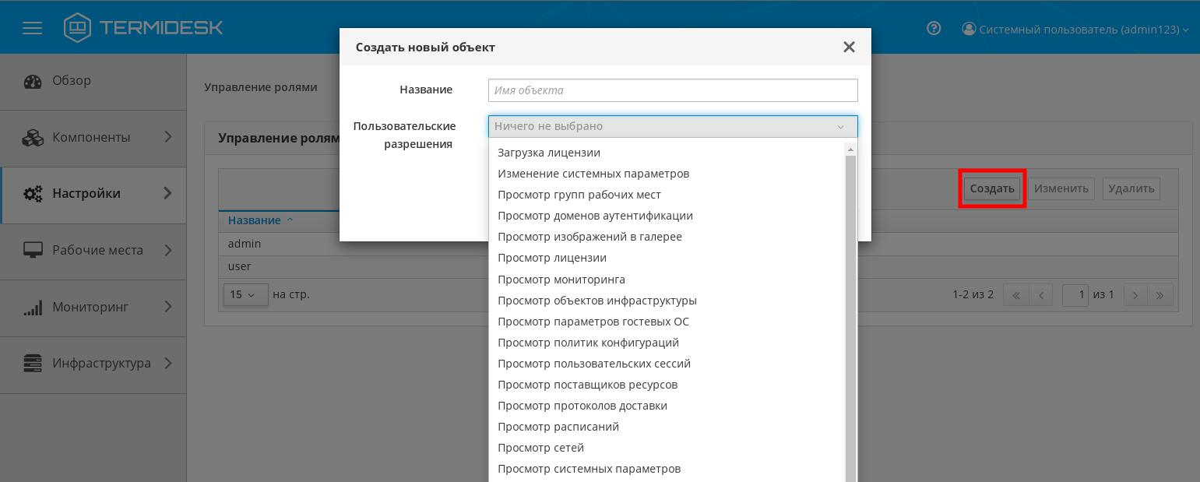Open the 15 rows per page dropdown
Viewport: 1200px width, 482px height.
coord(245,295)
